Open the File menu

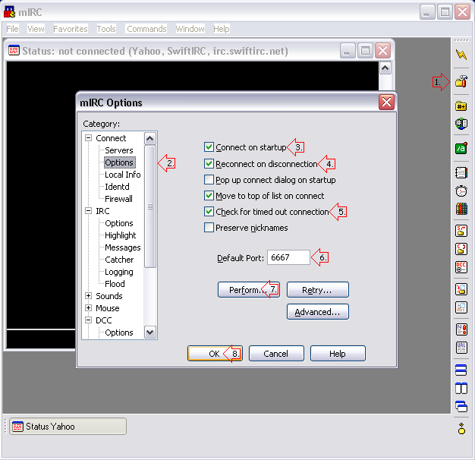point(12,29)
